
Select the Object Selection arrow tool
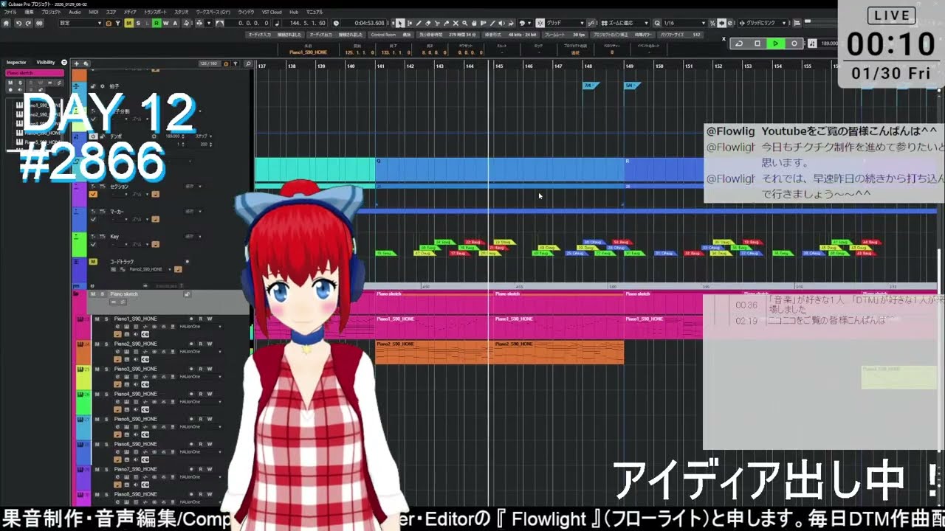(x=400, y=23)
